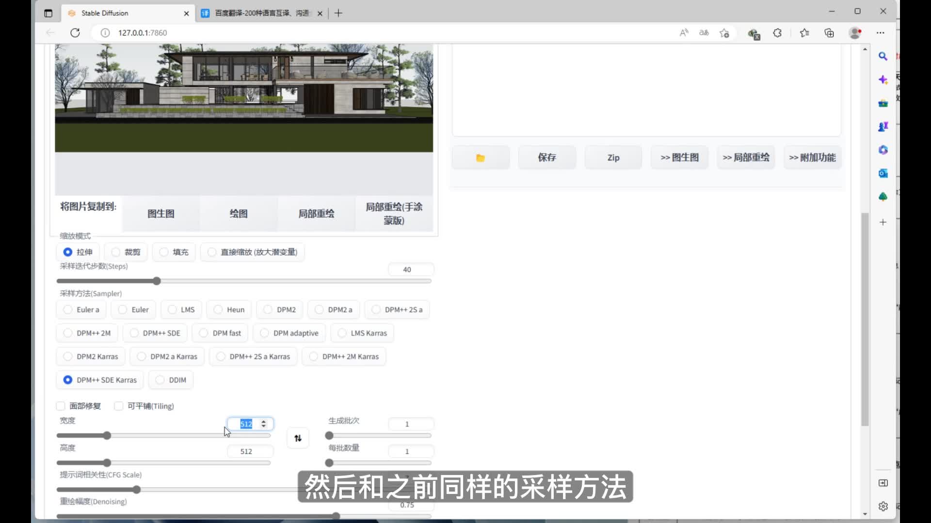The height and width of the screenshot is (523, 931).
Task: Click the width field stepper arrows
Action: point(263,424)
